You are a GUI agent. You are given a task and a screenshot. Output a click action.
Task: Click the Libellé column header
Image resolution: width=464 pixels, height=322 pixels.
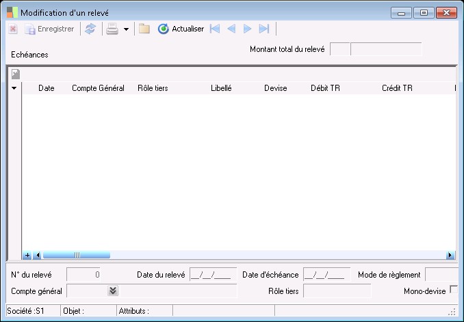(x=221, y=88)
